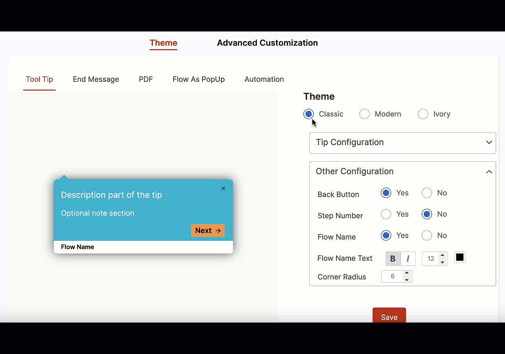Increase the Corner Radius value
The width and height of the screenshot is (505, 354).
coord(407,273)
